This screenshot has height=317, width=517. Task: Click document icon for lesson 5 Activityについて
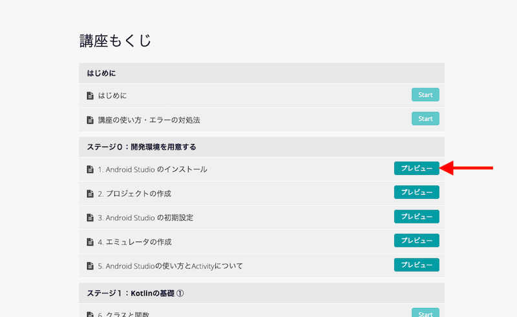click(x=90, y=266)
